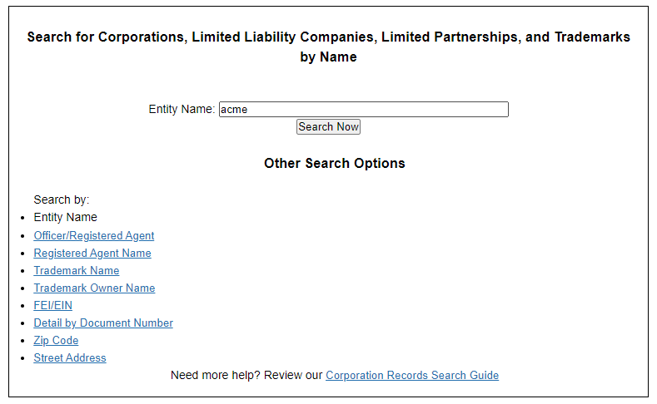This screenshot has height=404, width=657.
Task: Click the 'Other Search Options' heading
Action: pos(335,163)
